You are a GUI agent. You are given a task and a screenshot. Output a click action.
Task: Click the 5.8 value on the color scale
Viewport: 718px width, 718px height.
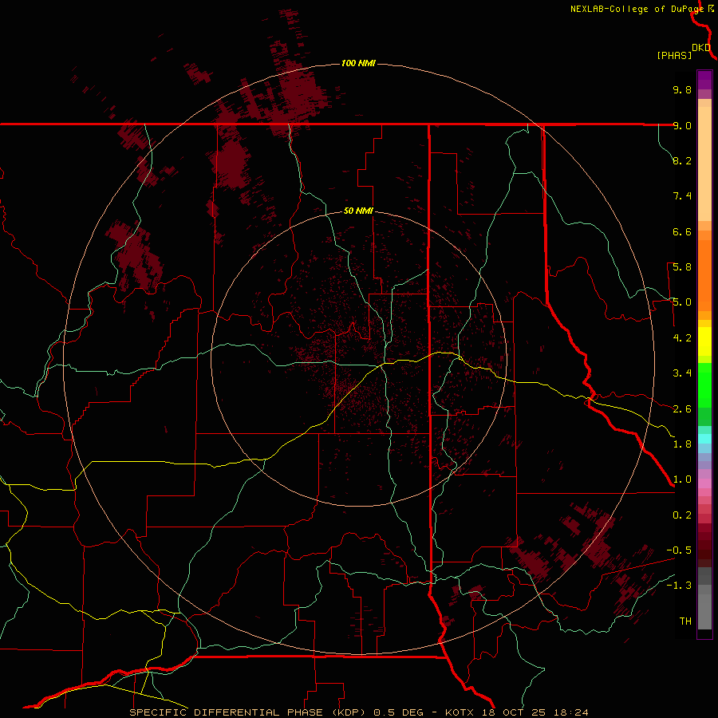coord(682,267)
